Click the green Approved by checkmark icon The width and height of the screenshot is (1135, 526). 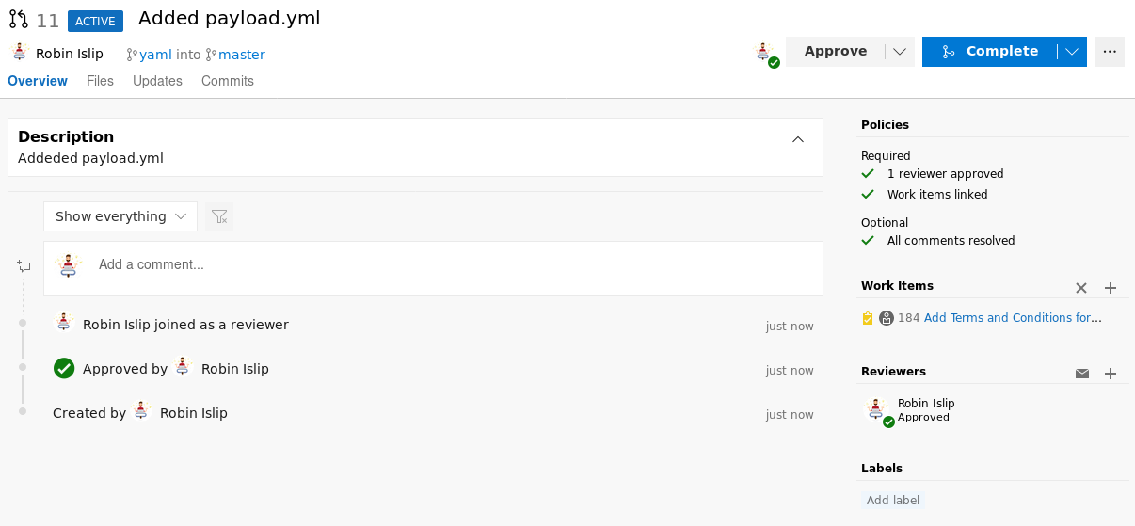(x=64, y=369)
